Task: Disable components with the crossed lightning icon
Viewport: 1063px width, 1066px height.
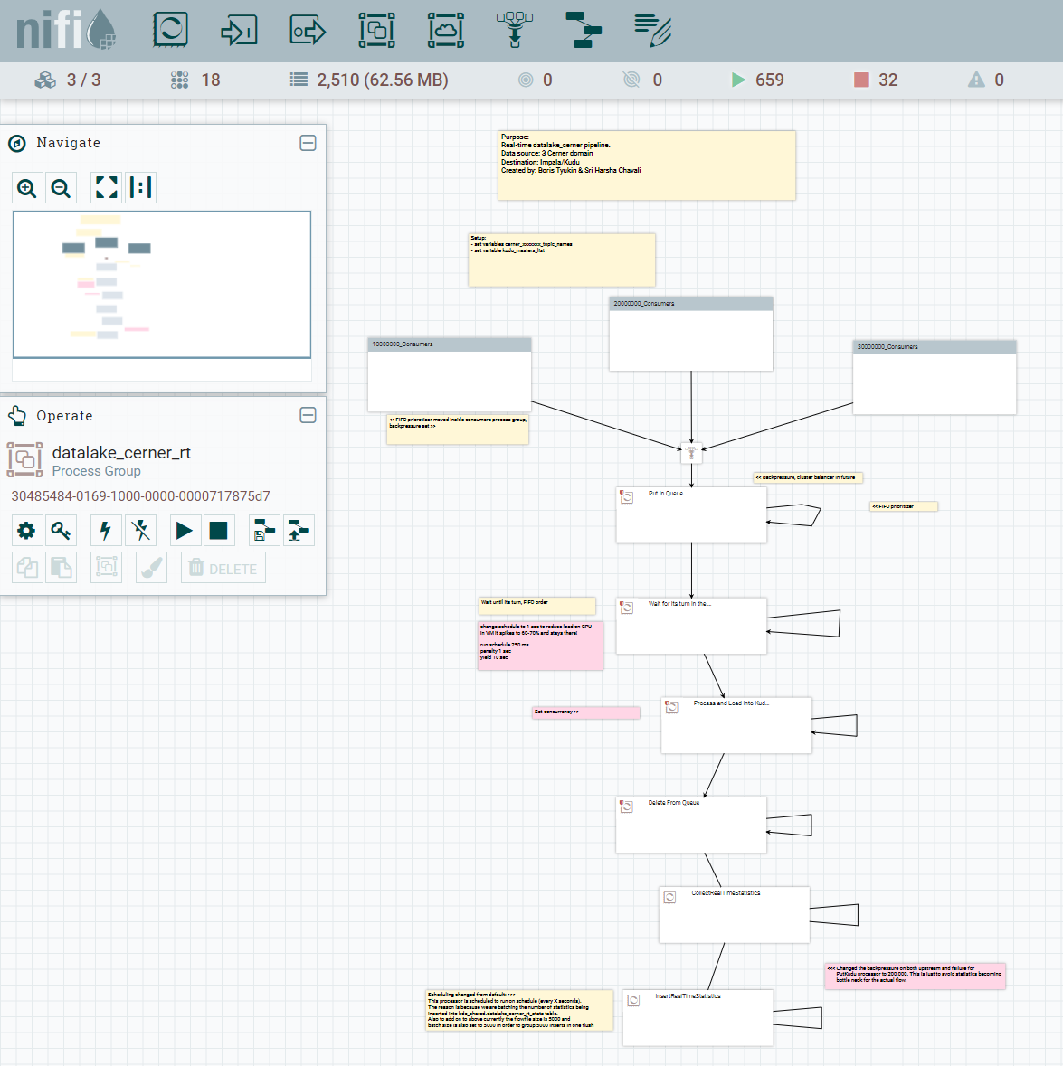Action: point(140,531)
